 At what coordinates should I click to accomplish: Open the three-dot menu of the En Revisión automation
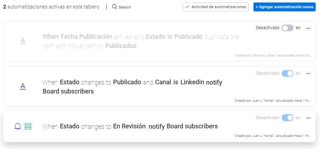(308, 118)
